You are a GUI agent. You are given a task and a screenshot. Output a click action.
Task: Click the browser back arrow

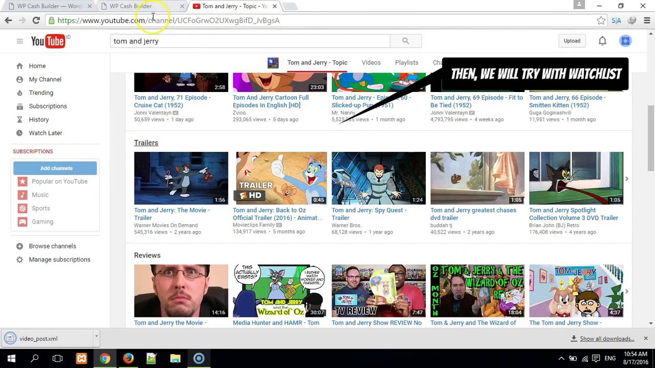(8, 20)
